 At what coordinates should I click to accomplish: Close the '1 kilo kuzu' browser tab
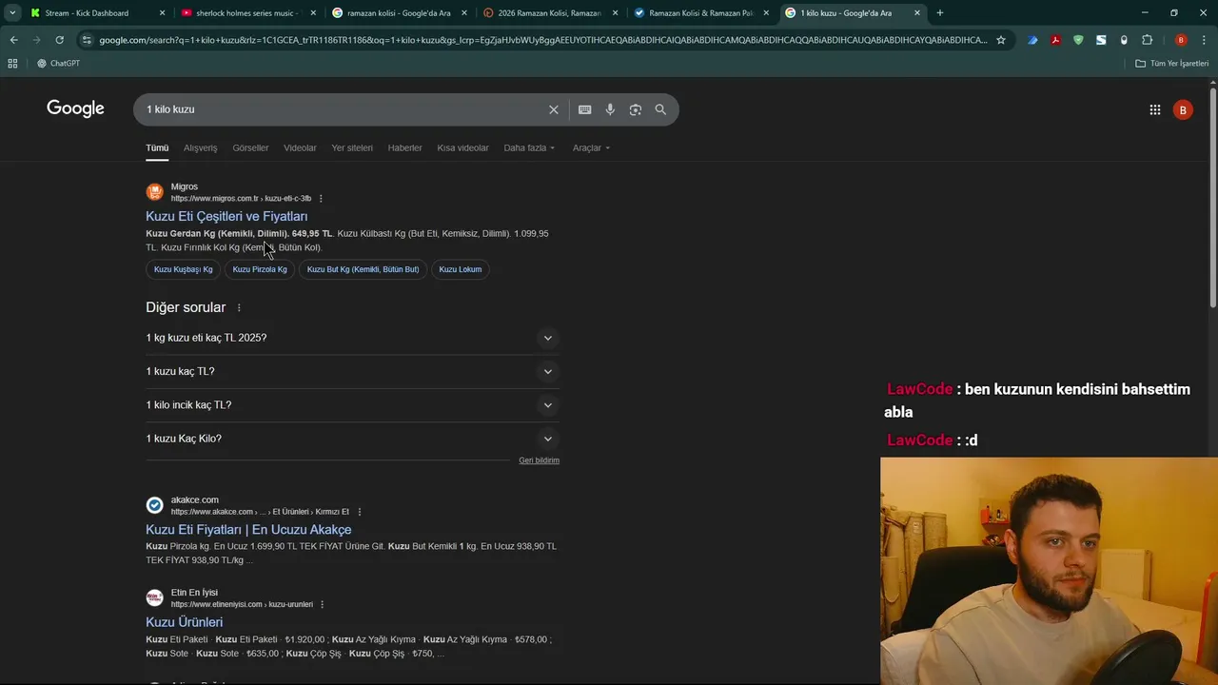click(917, 12)
